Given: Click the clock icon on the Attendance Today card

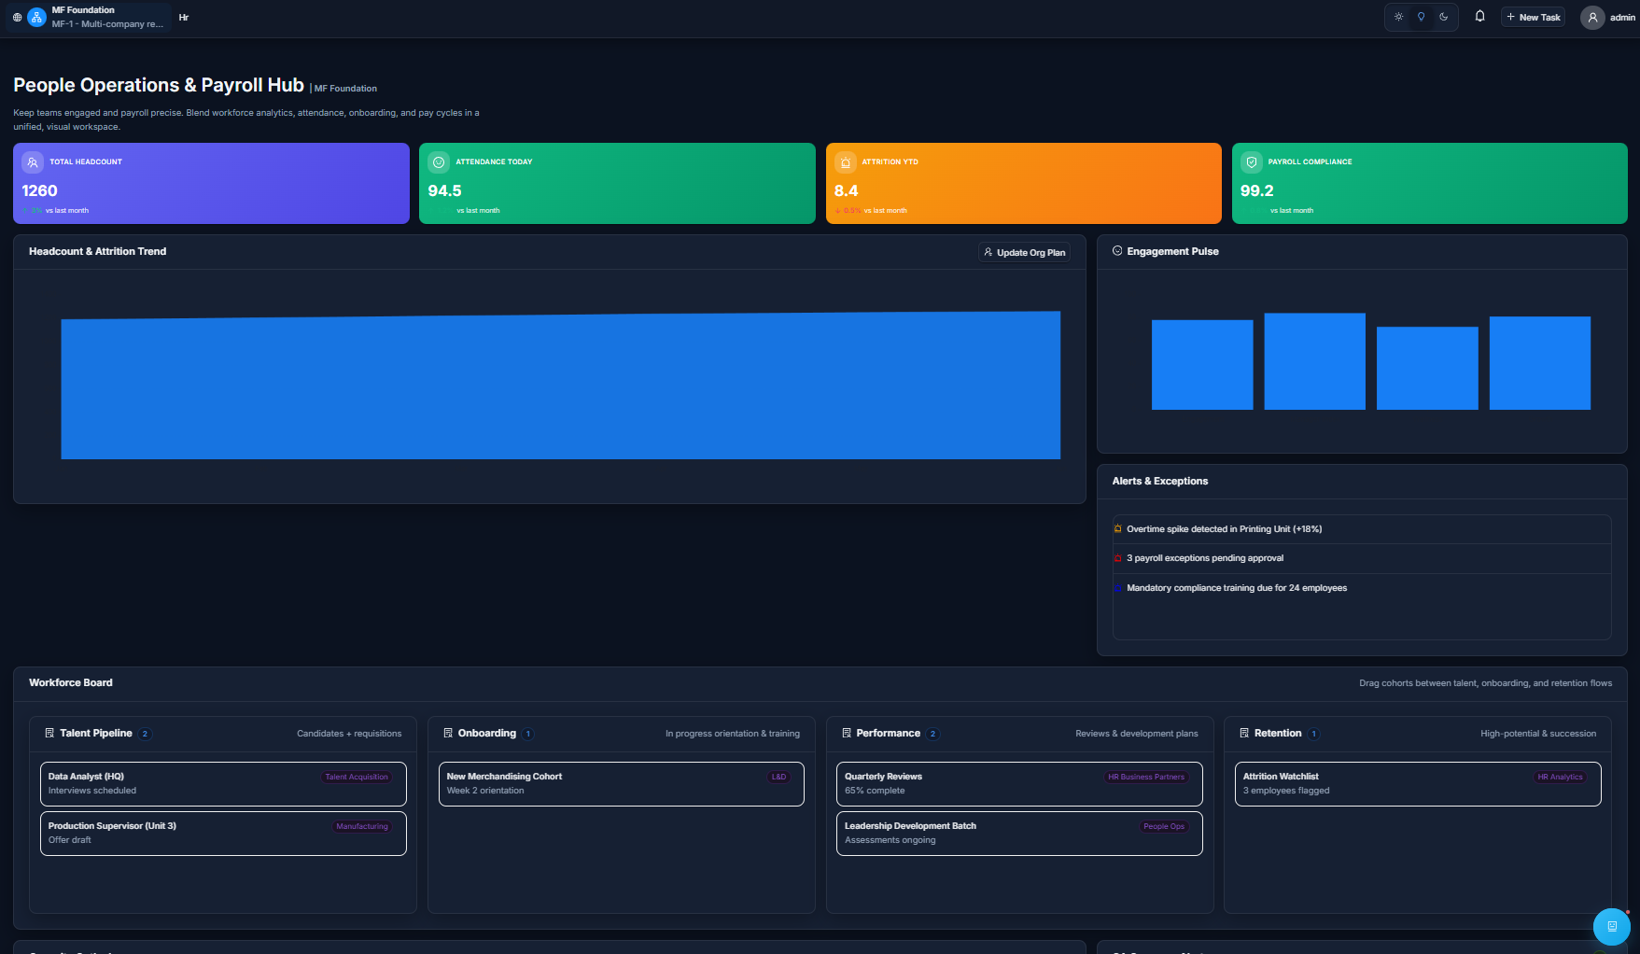Looking at the screenshot, I should [x=439, y=161].
